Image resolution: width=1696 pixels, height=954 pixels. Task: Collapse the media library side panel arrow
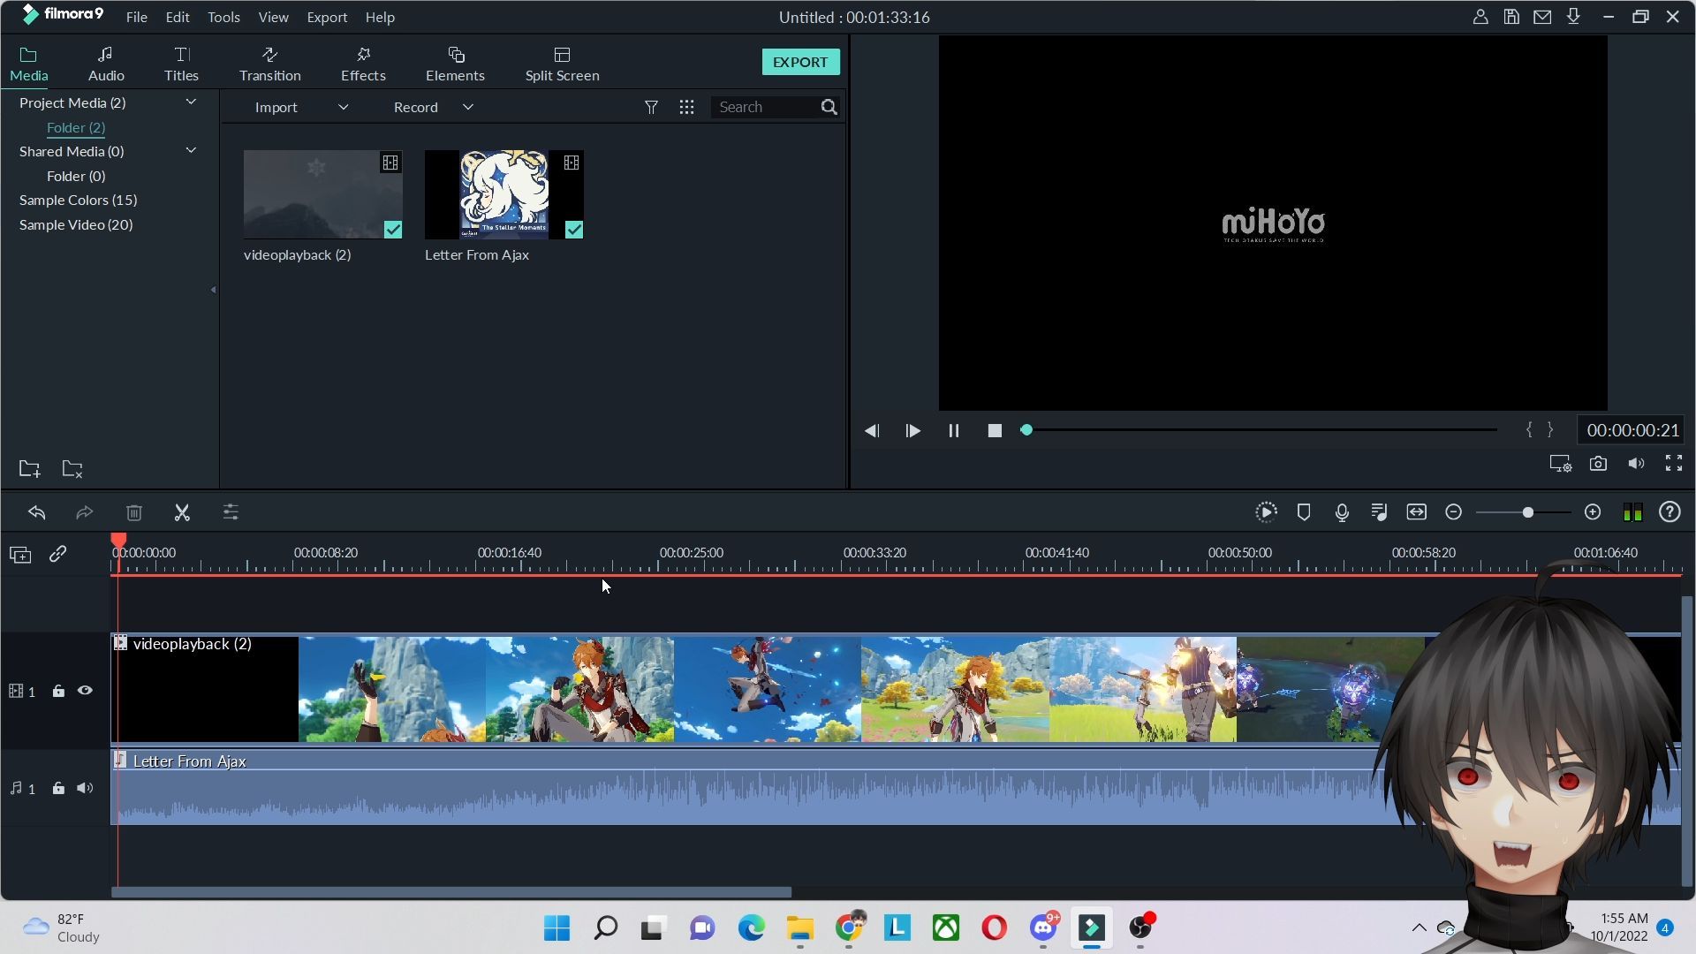(213, 290)
